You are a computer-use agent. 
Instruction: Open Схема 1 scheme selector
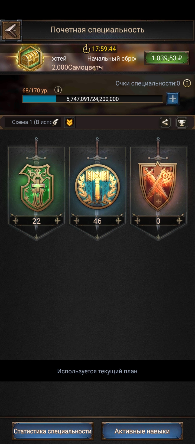[x=32, y=122]
